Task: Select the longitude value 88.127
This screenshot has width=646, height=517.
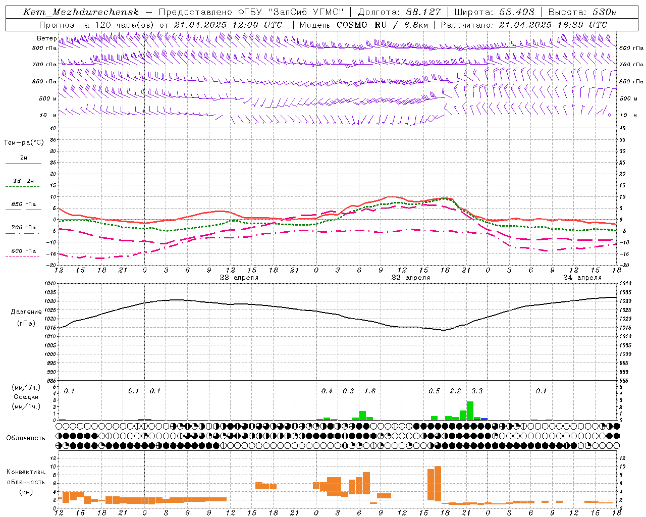Action: click(x=423, y=12)
